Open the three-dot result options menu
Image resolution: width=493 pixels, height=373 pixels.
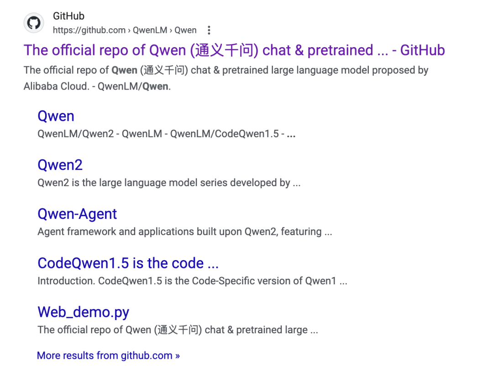point(209,30)
